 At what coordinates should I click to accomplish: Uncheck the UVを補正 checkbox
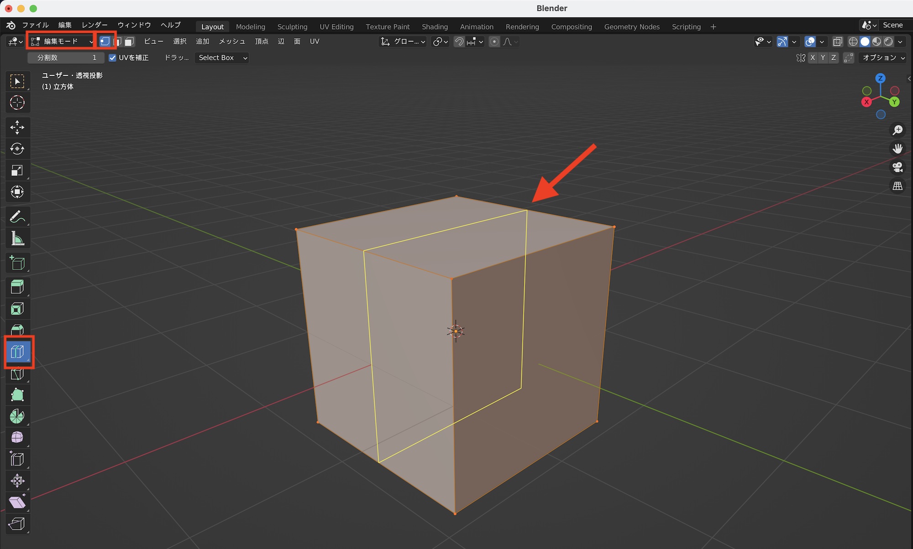click(112, 58)
